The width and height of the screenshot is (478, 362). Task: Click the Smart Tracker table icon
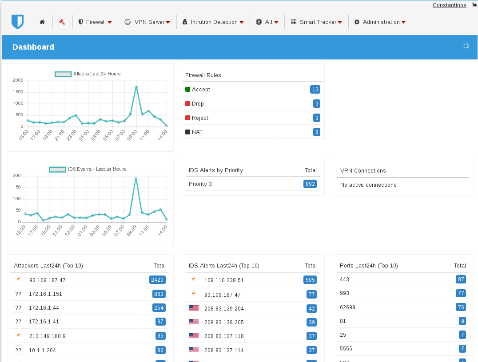(294, 22)
